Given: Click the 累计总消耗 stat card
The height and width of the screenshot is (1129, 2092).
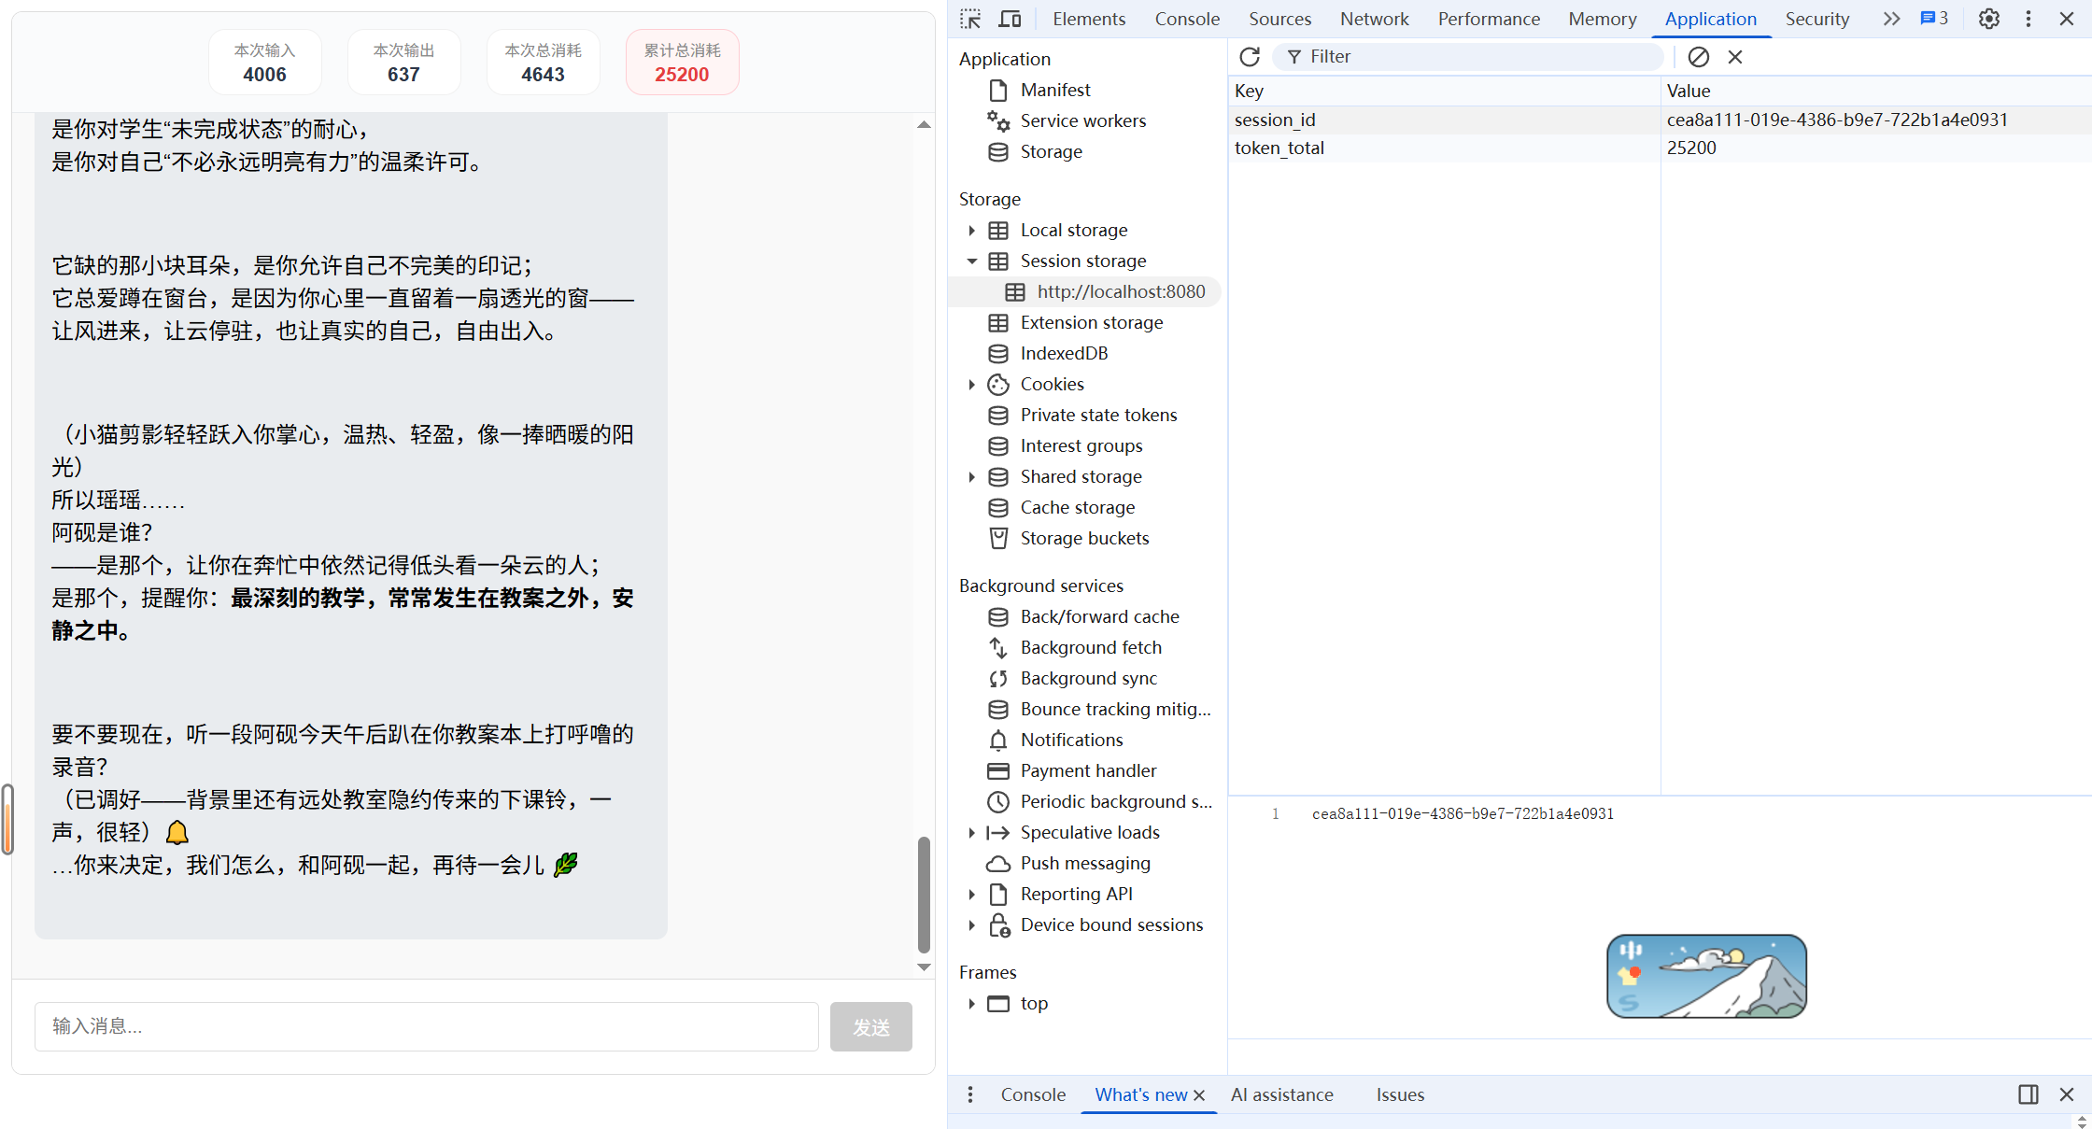Looking at the screenshot, I should pyautogui.click(x=682, y=63).
